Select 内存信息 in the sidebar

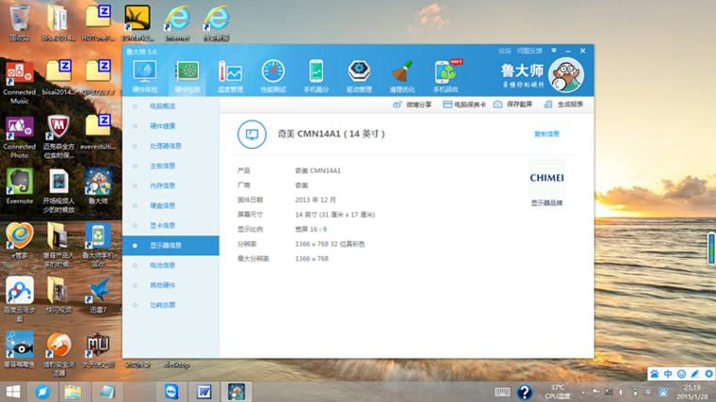[171, 185]
